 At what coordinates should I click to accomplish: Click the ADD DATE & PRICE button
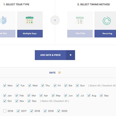coord(55,55)
